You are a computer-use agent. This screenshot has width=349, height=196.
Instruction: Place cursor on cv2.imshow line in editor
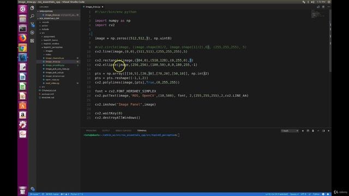pos(125,105)
